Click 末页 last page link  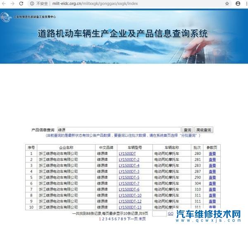(x=142, y=219)
